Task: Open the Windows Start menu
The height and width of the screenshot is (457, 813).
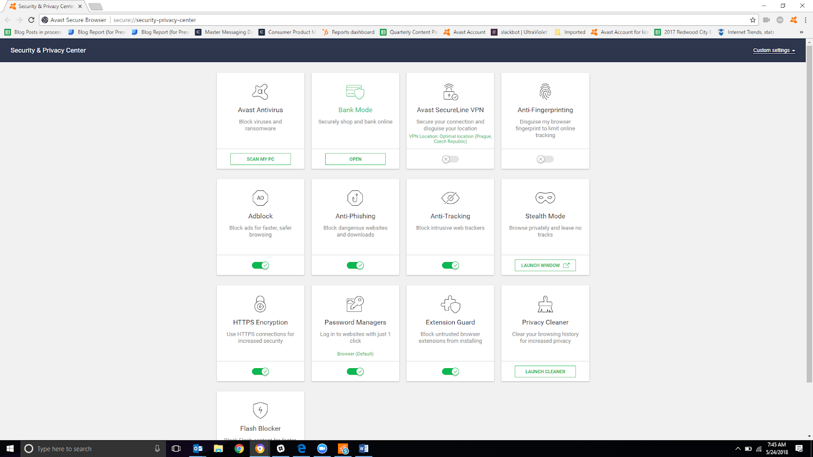Action: pyautogui.click(x=10, y=448)
